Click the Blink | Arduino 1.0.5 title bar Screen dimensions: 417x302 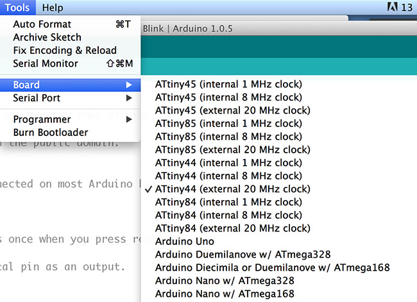[278, 28]
